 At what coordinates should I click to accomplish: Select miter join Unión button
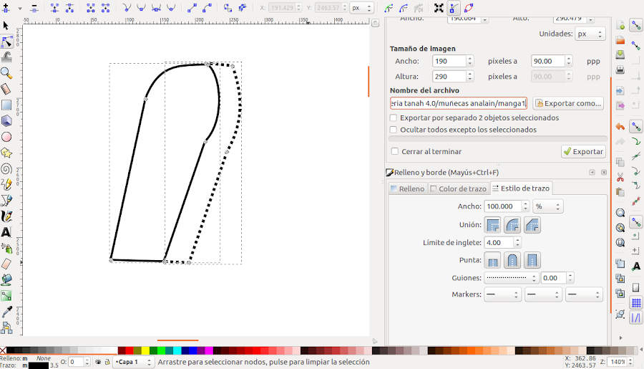click(x=492, y=225)
